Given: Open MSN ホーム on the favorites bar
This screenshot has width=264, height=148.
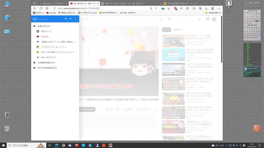Looking at the screenshot, I should point(39,13).
